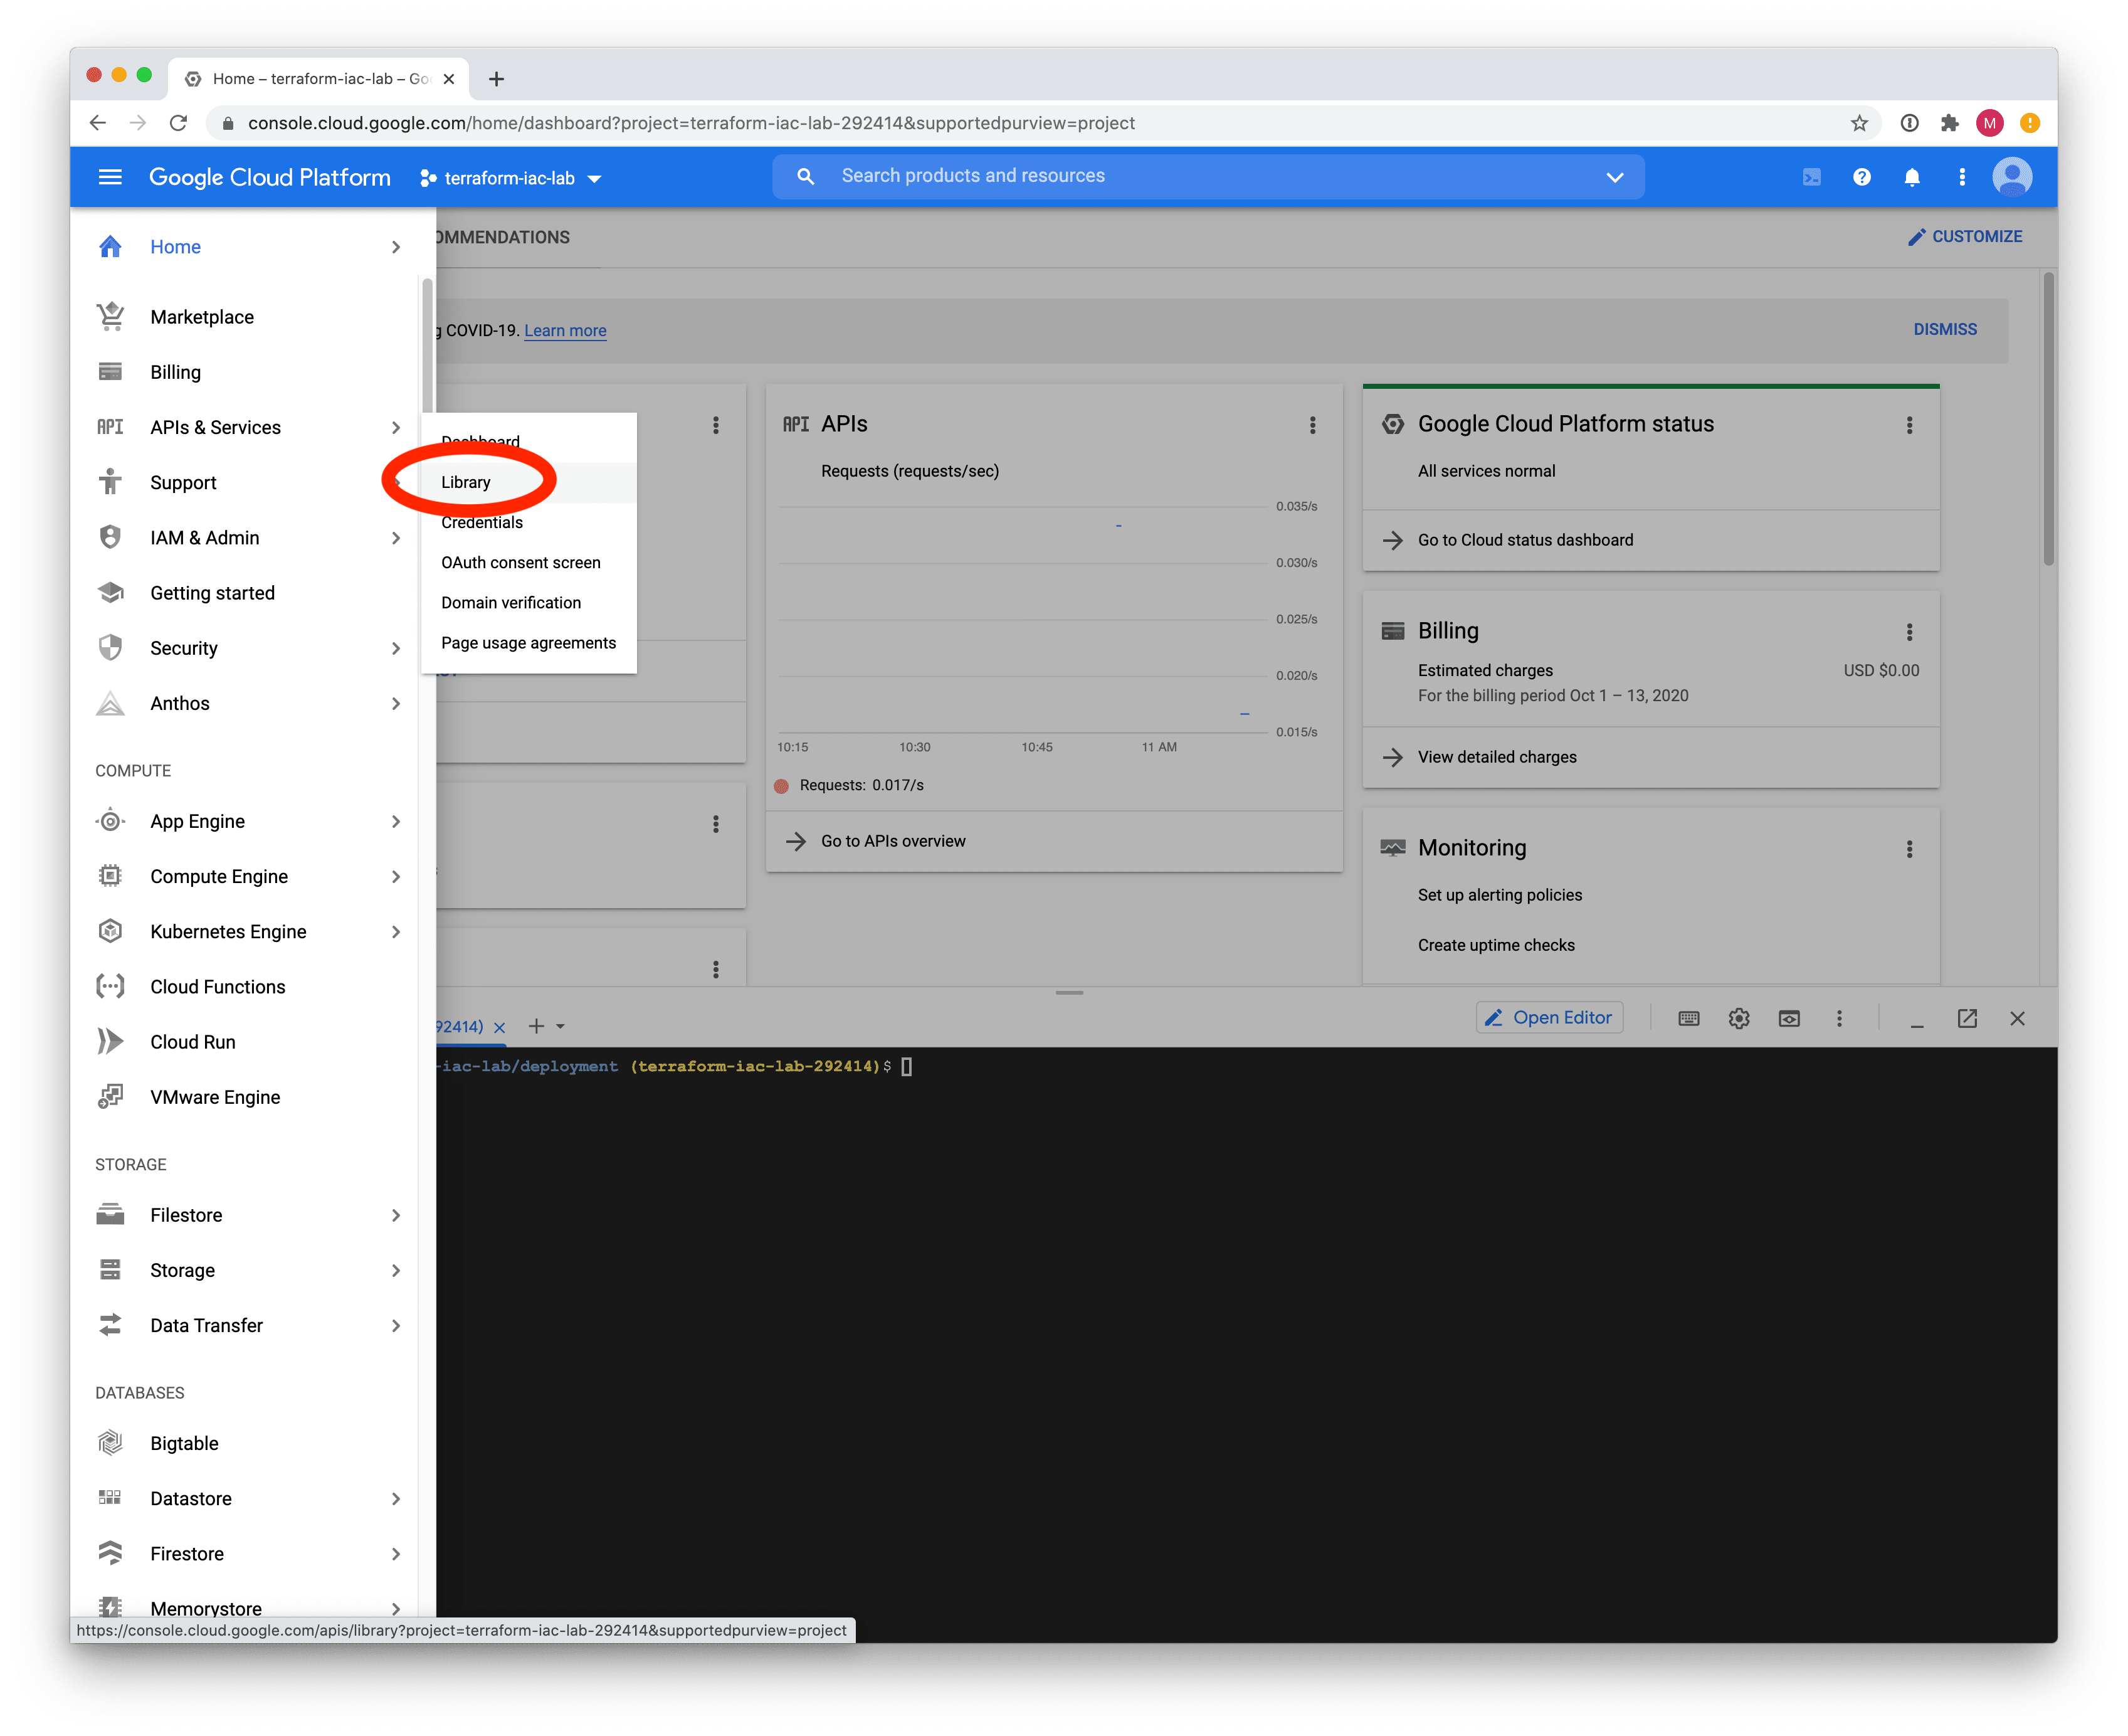The image size is (2128, 1736).
Task: Click the Billing card icon in sidebar
Action: [x=110, y=372]
